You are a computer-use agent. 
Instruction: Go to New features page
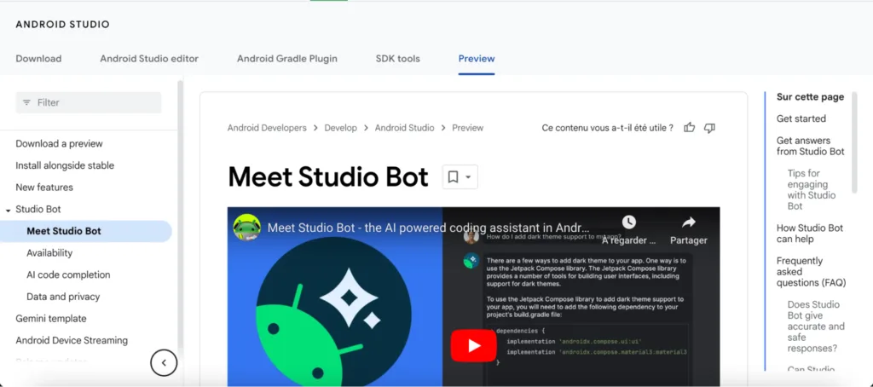[44, 187]
